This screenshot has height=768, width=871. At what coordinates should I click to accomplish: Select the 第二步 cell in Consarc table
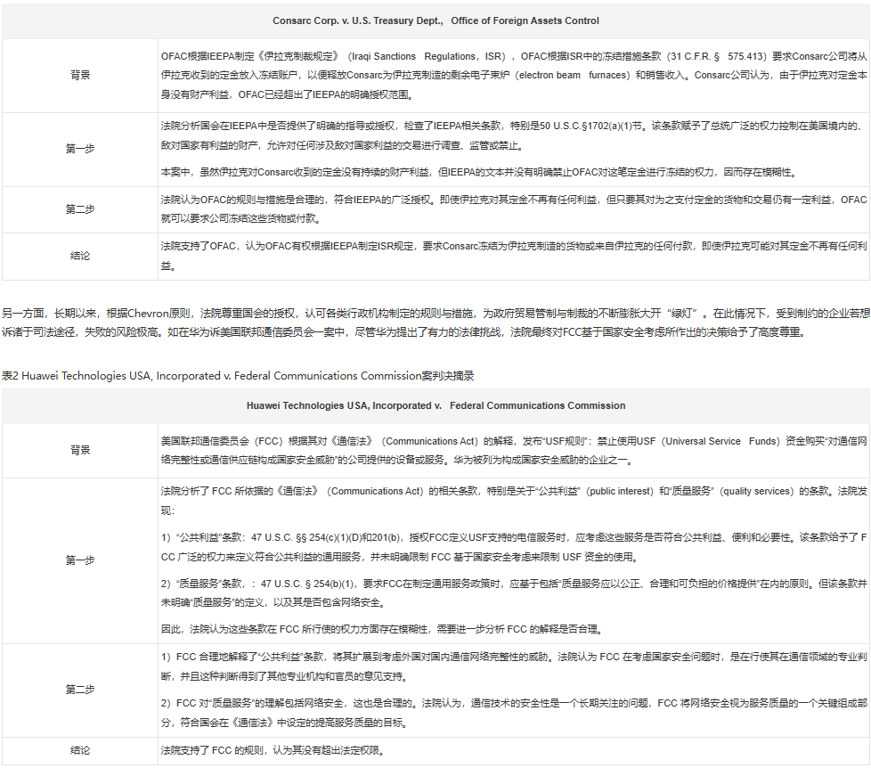(80, 208)
